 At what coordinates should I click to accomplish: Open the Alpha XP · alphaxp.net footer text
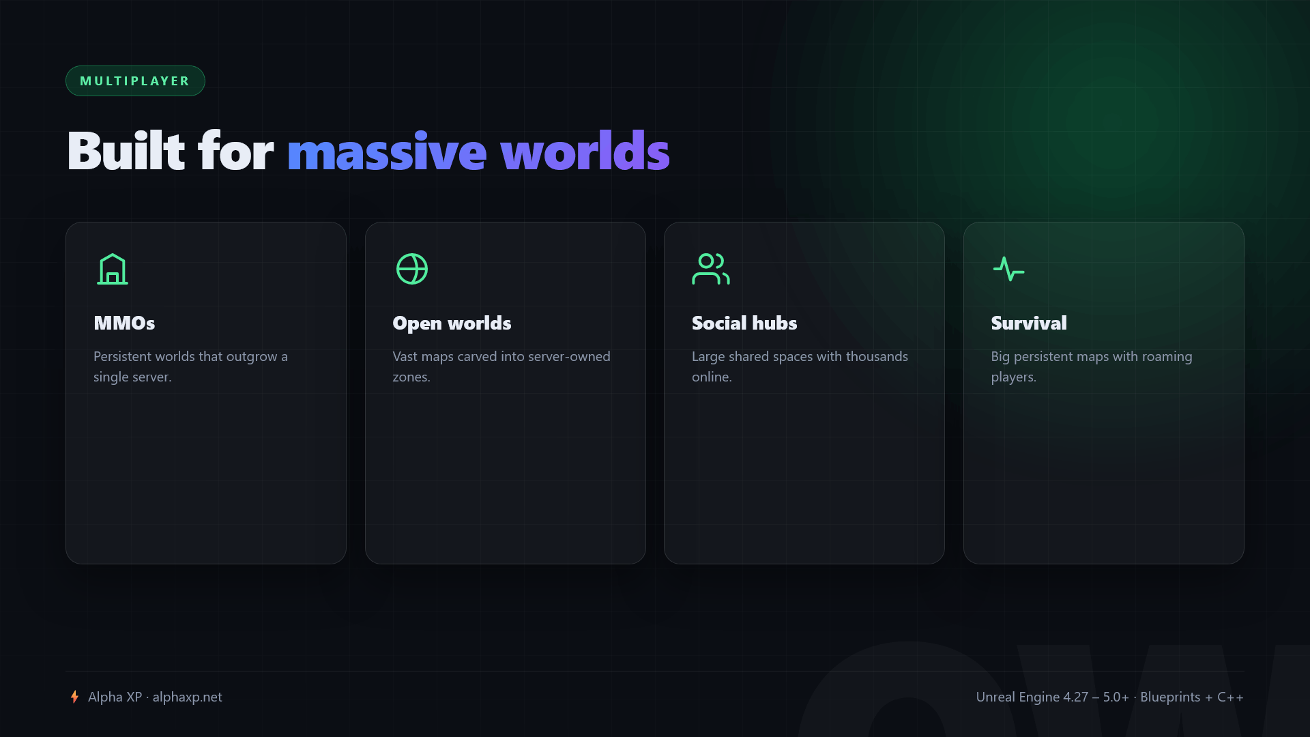(155, 697)
